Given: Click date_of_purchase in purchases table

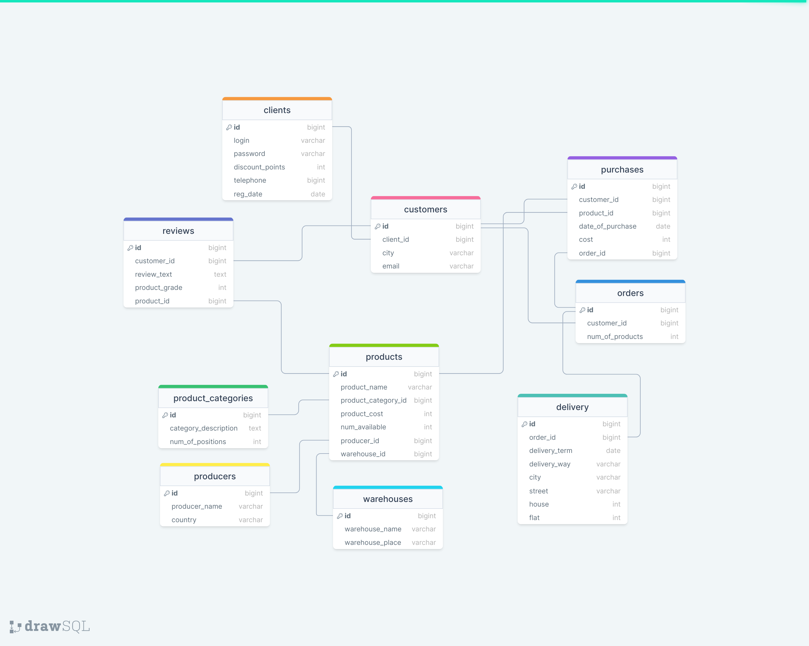Looking at the screenshot, I should coord(622,226).
